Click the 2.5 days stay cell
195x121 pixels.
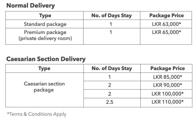(x=109, y=102)
